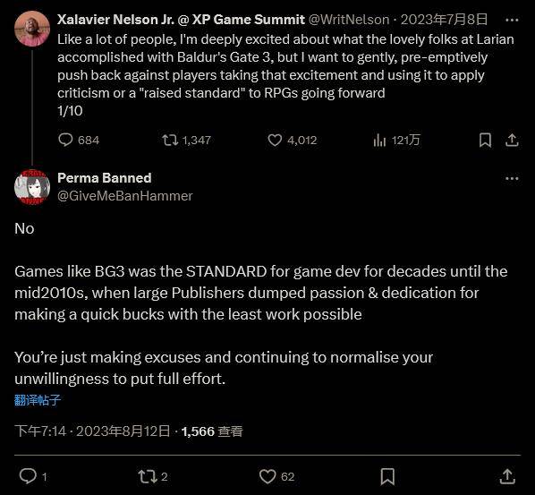Viewport: 535px width, 495px height.
Task: Bookmark the Xalavier Nelson tweet
Action: click(485, 140)
